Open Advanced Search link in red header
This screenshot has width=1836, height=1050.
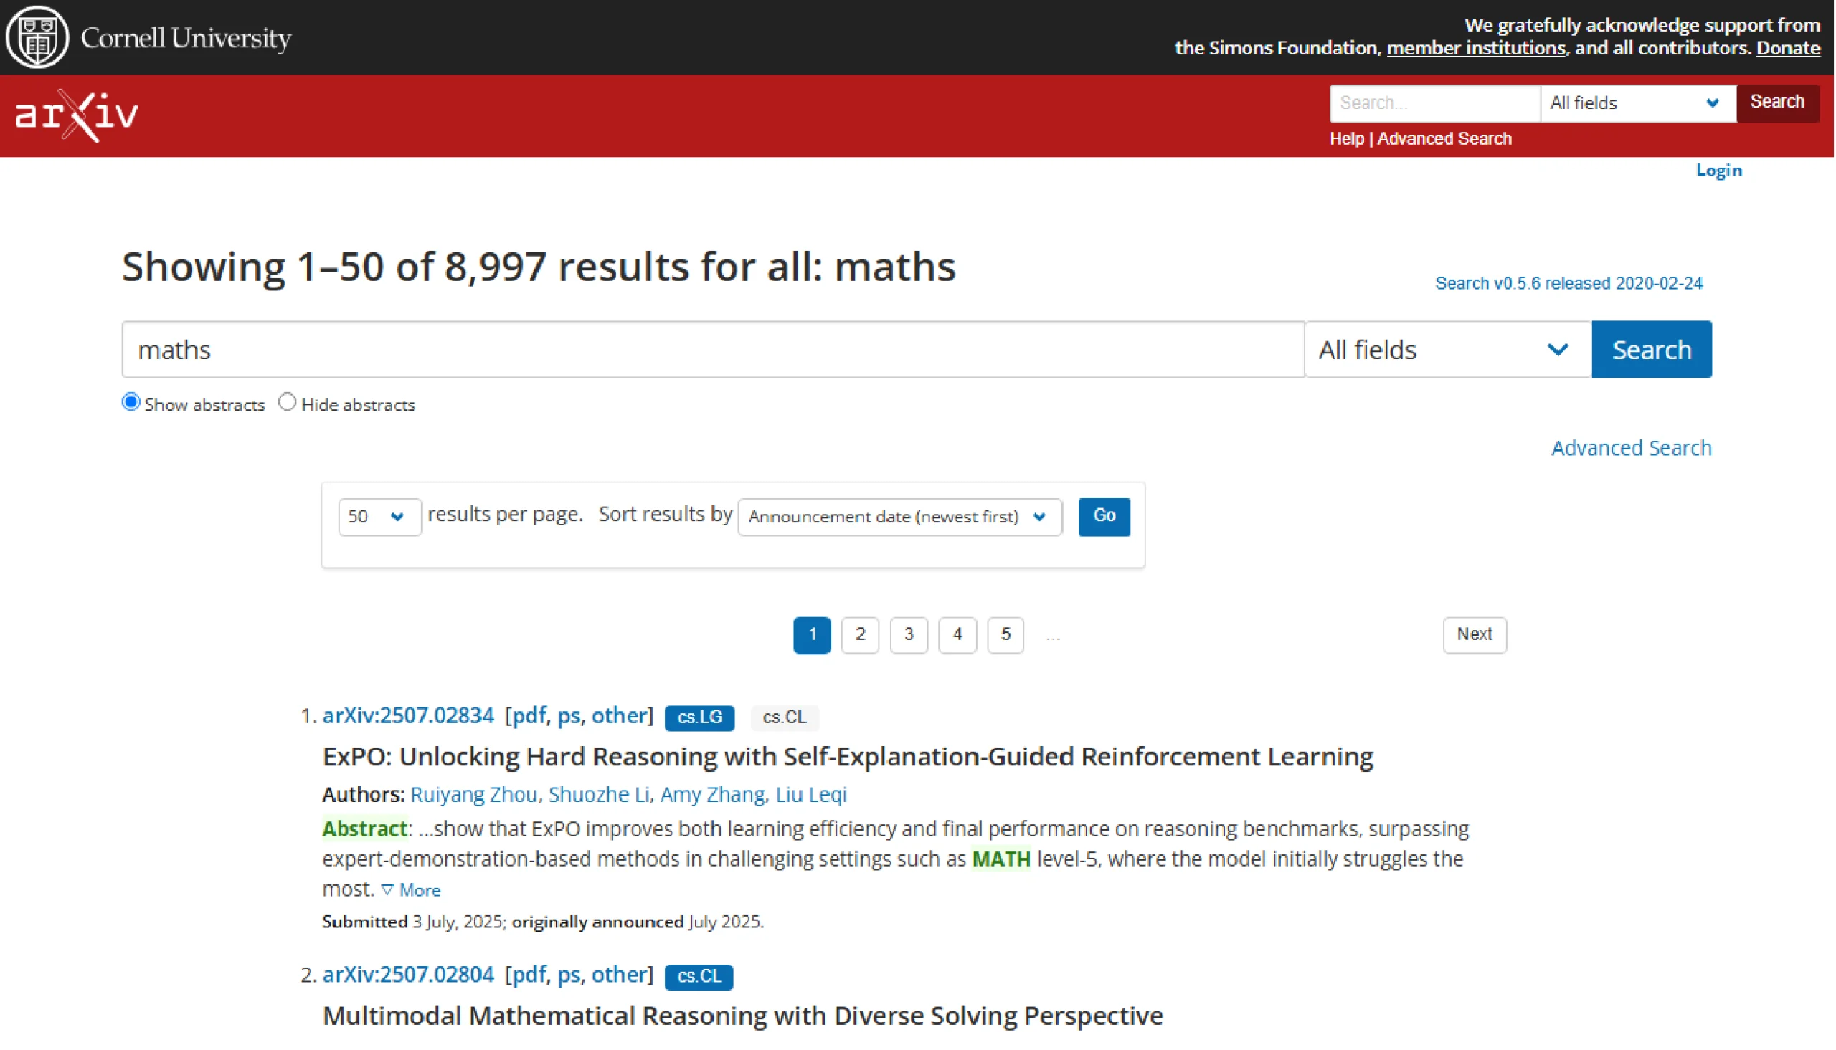point(1444,138)
